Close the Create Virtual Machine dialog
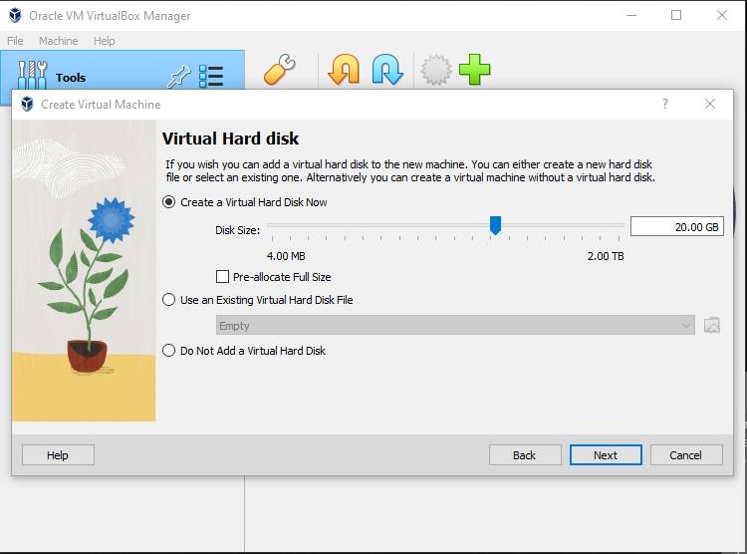This screenshot has width=747, height=554. (710, 104)
